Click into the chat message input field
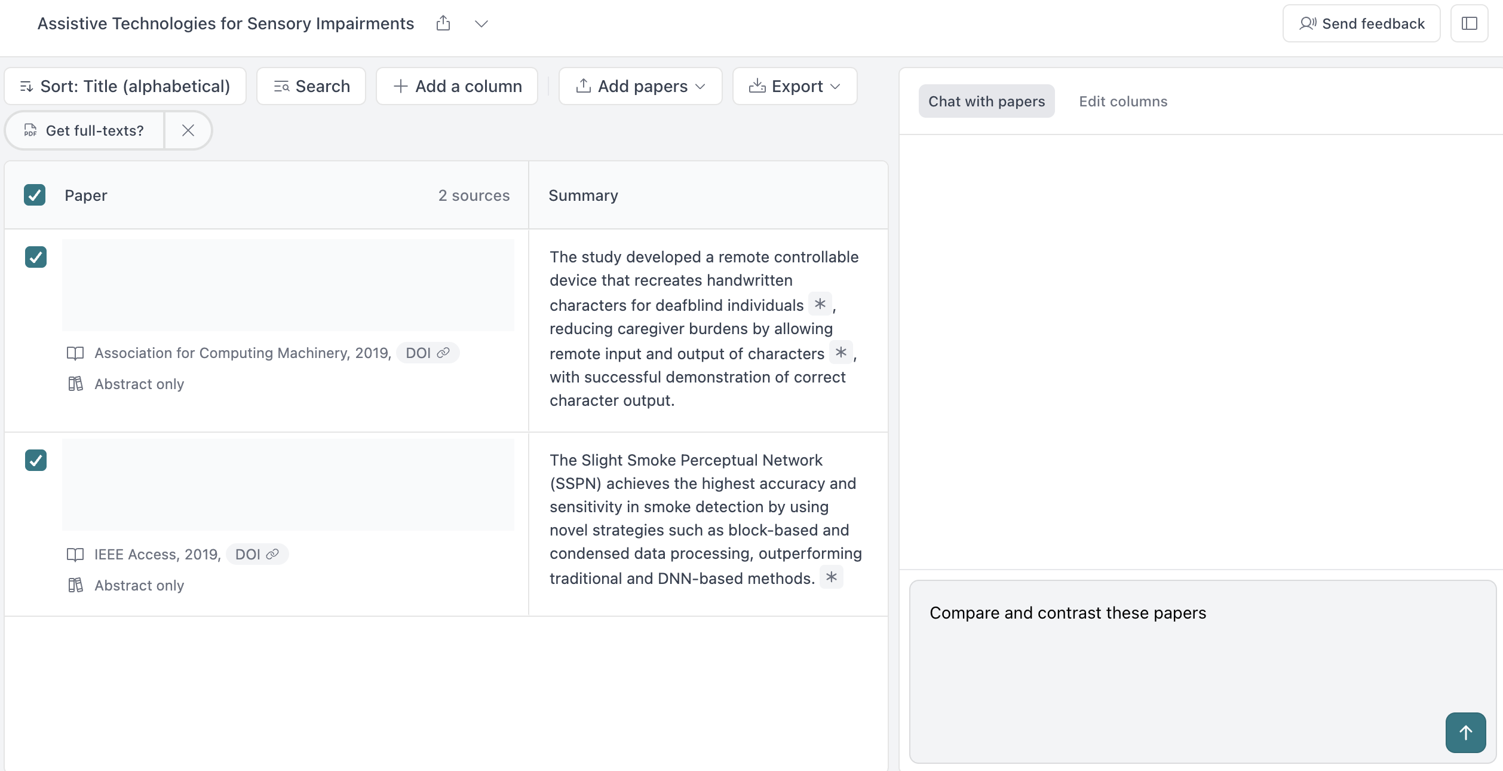This screenshot has height=771, width=1503. (x=1171, y=657)
